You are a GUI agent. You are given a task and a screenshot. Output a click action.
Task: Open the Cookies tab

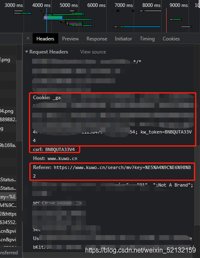(x=171, y=39)
